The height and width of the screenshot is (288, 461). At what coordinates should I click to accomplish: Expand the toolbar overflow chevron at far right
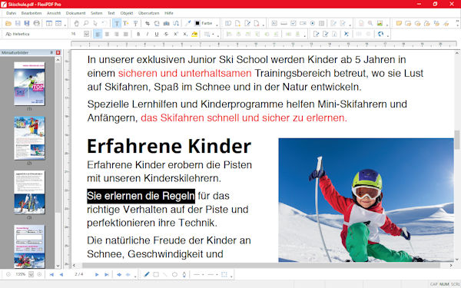(x=457, y=23)
